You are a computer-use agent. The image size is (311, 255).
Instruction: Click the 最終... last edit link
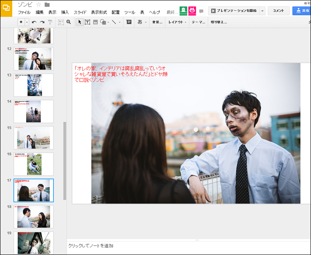[172, 12]
